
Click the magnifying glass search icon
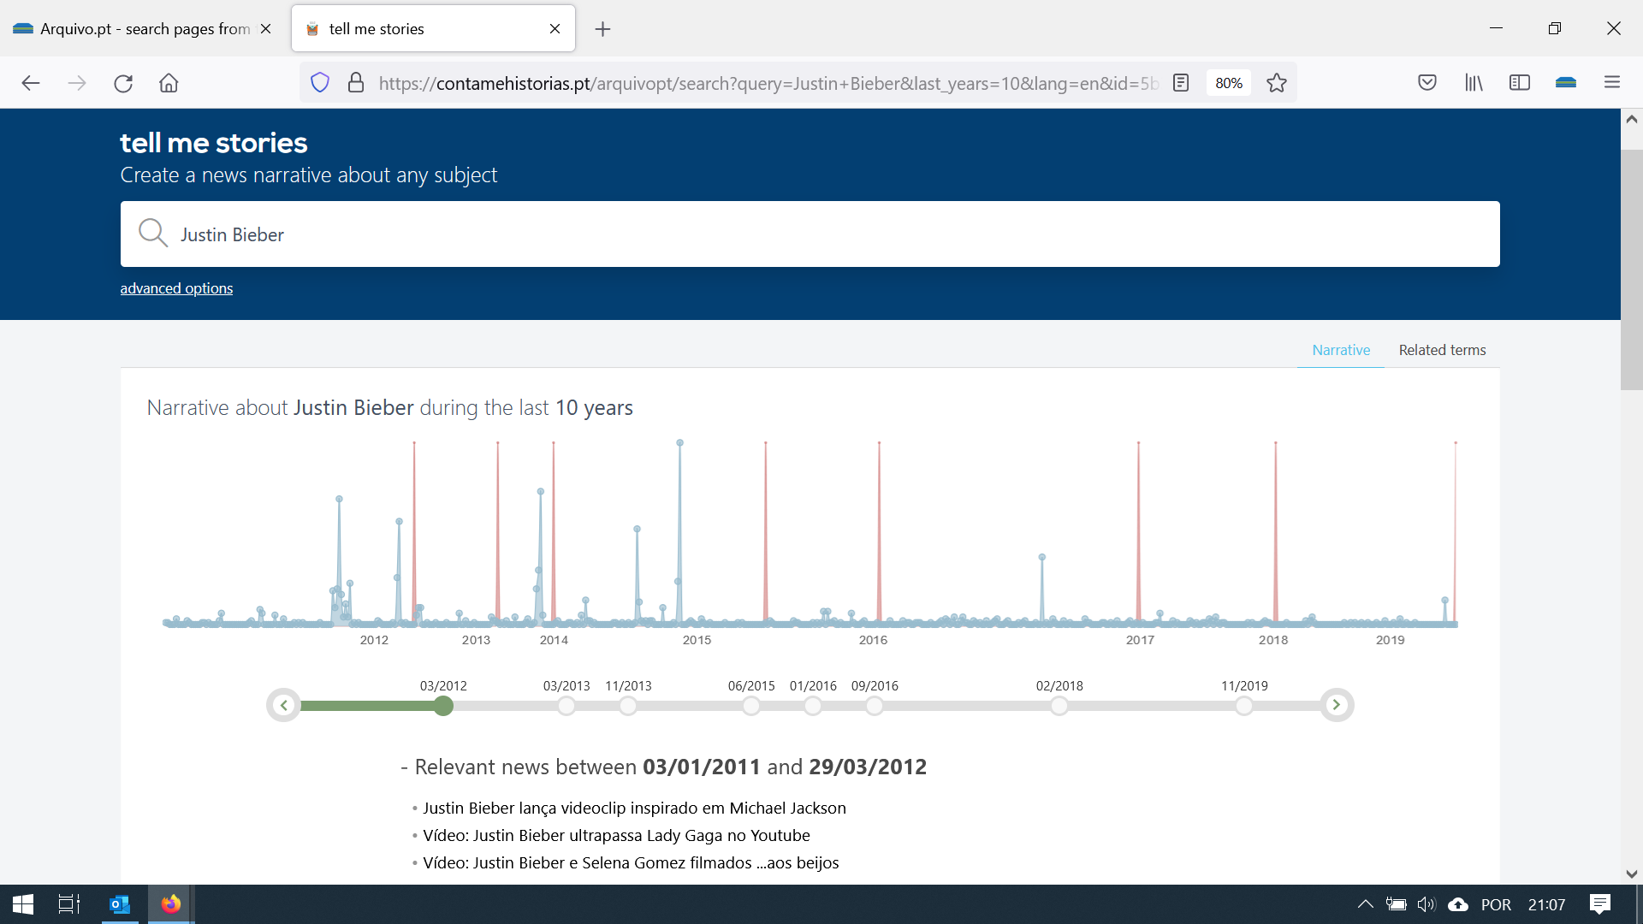(x=153, y=233)
